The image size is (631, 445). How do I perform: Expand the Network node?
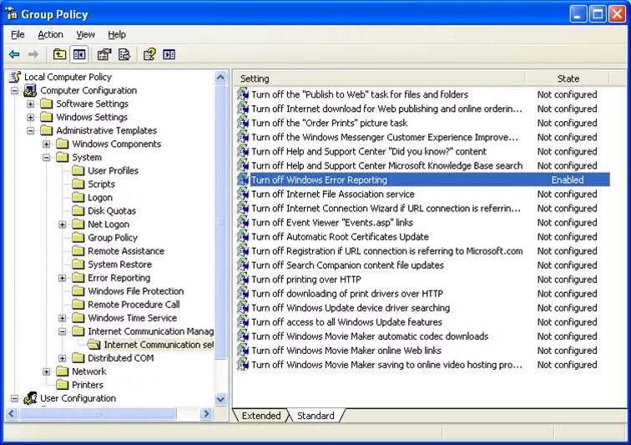pyautogui.click(x=47, y=372)
